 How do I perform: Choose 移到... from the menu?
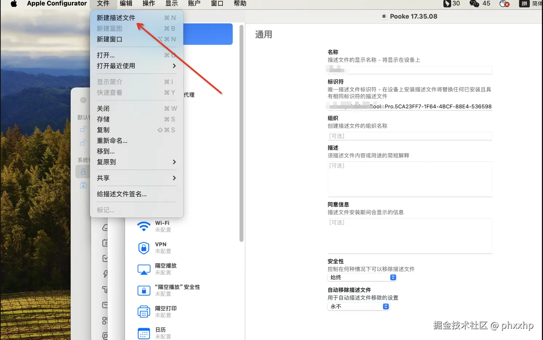pyautogui.click(x=136, y=151)
